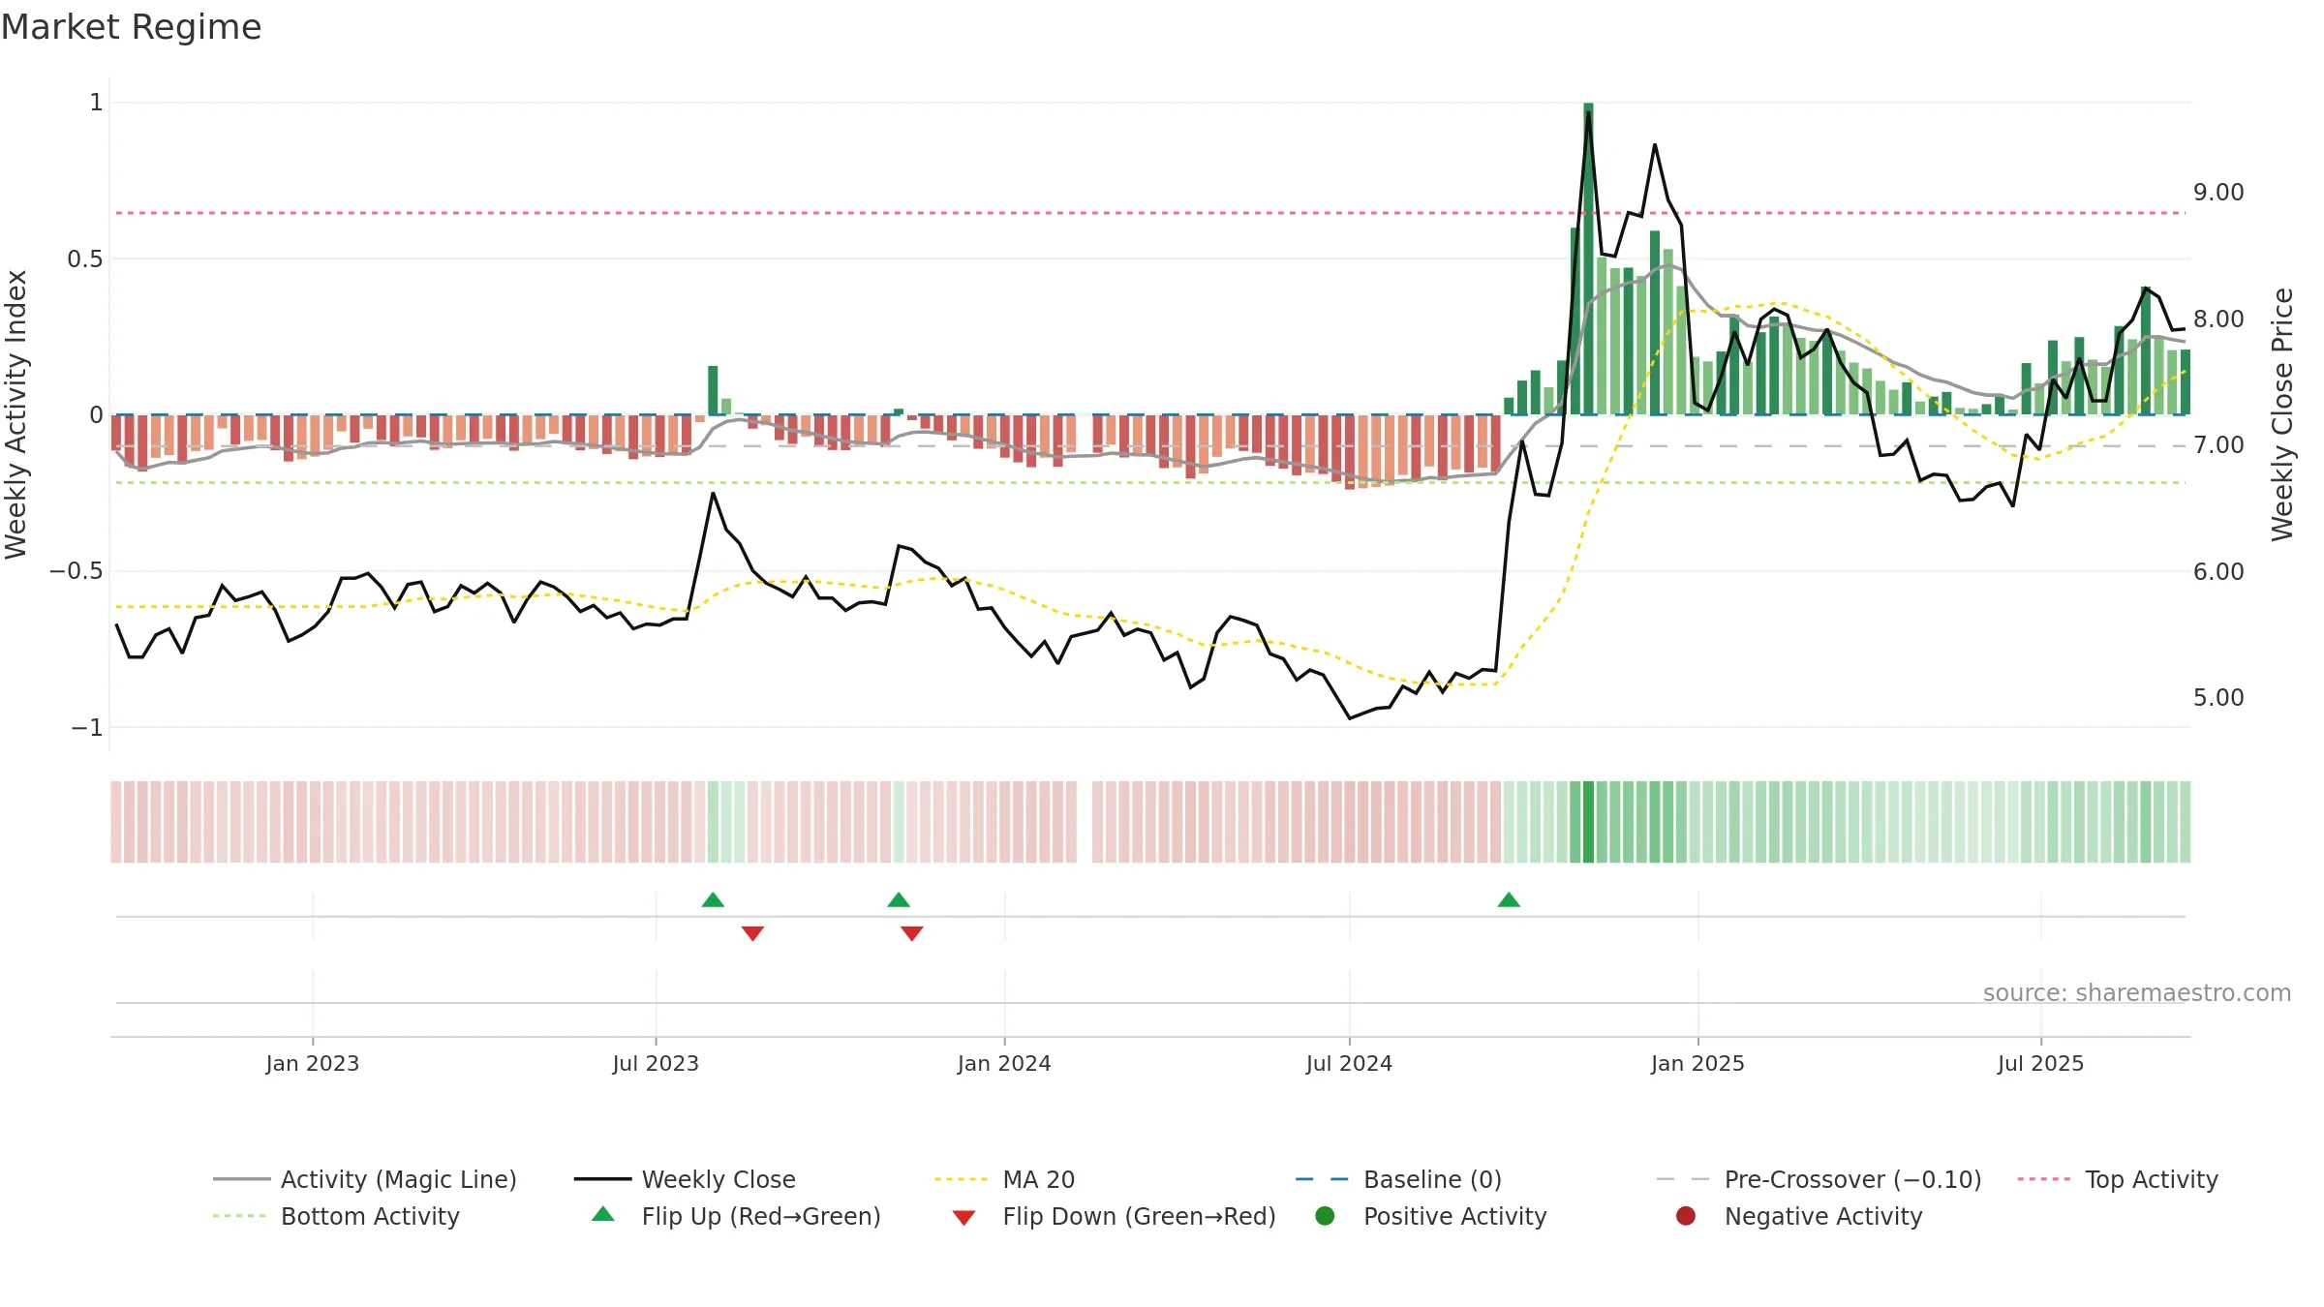Toggle the MA 20 legend entry
Image resolution: width=2324 pixels, height=1307 pixels.
(x=1004, y=1179)
